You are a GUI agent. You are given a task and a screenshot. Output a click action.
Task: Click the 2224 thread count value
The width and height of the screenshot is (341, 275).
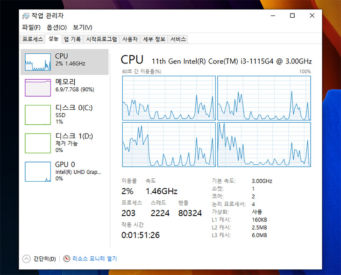160,213
